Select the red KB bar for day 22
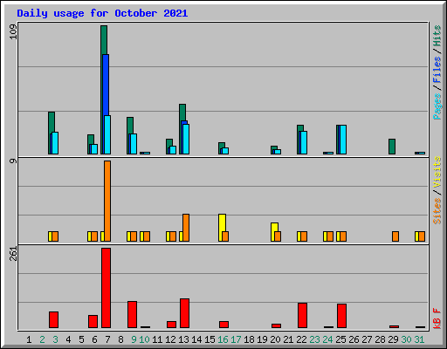 point(302,316)
